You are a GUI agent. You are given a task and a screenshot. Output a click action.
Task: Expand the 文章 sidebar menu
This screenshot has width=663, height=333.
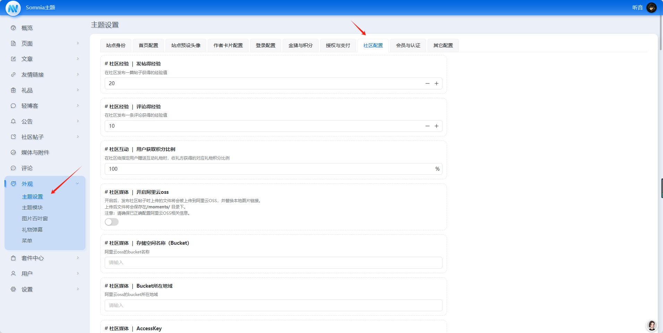pyautogui.click(x=77, y=59)
